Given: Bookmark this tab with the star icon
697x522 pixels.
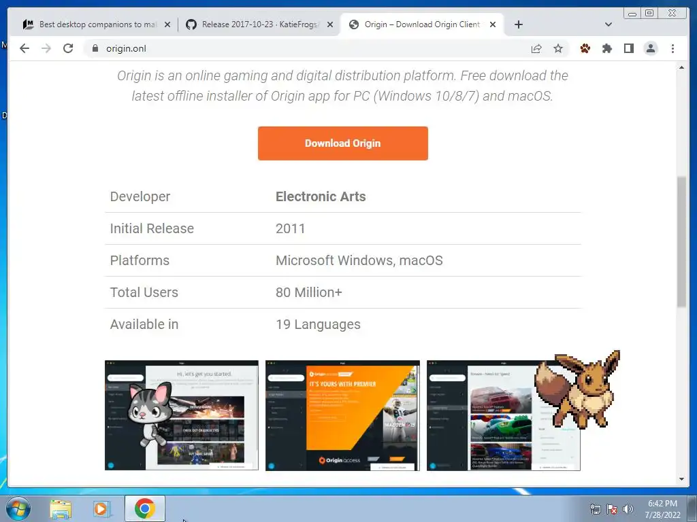Looking at the screenshot, I should (x=558, y=48).
